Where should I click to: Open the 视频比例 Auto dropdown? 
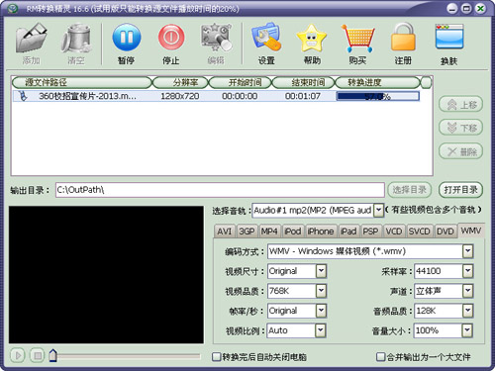(320, 330)
